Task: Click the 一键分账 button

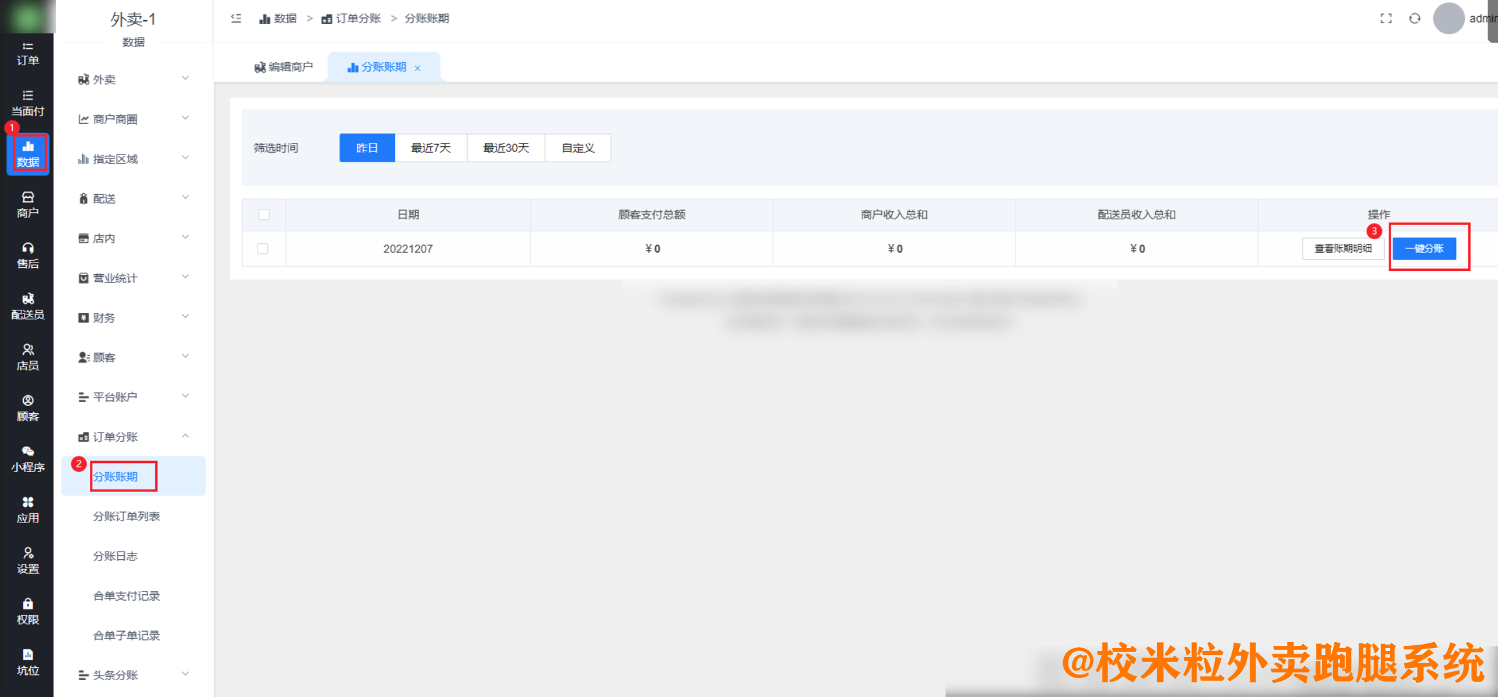Action: [x=1424, y=248]
